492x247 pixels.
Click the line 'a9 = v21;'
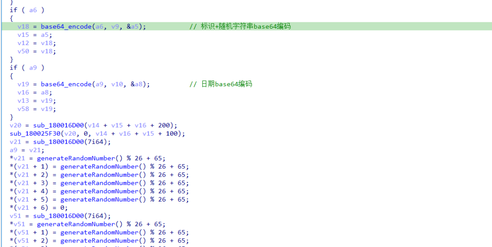[27, 150]
